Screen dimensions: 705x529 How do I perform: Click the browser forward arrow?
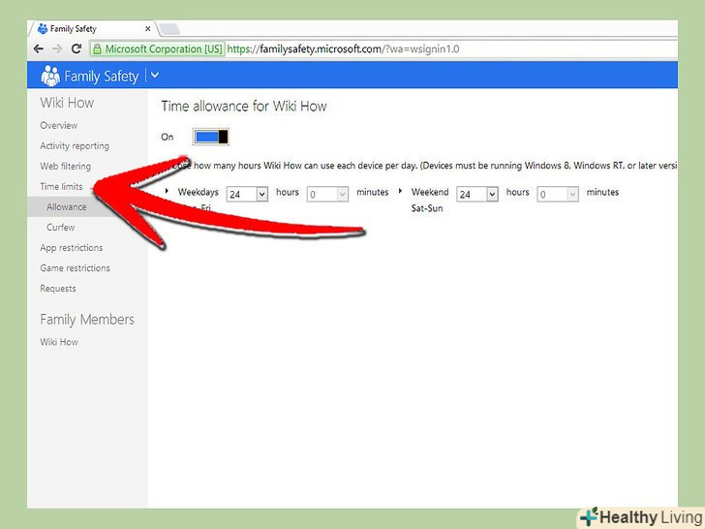click(57, 48)
